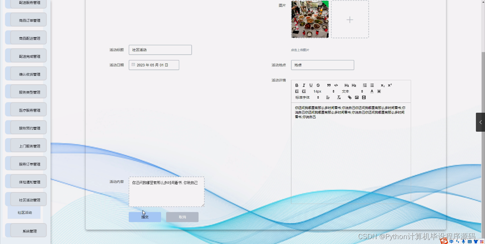The width and height of the screenshot is (485, 244).
Task: Switch Sogou input method to English mode
Action: point(451,241)
